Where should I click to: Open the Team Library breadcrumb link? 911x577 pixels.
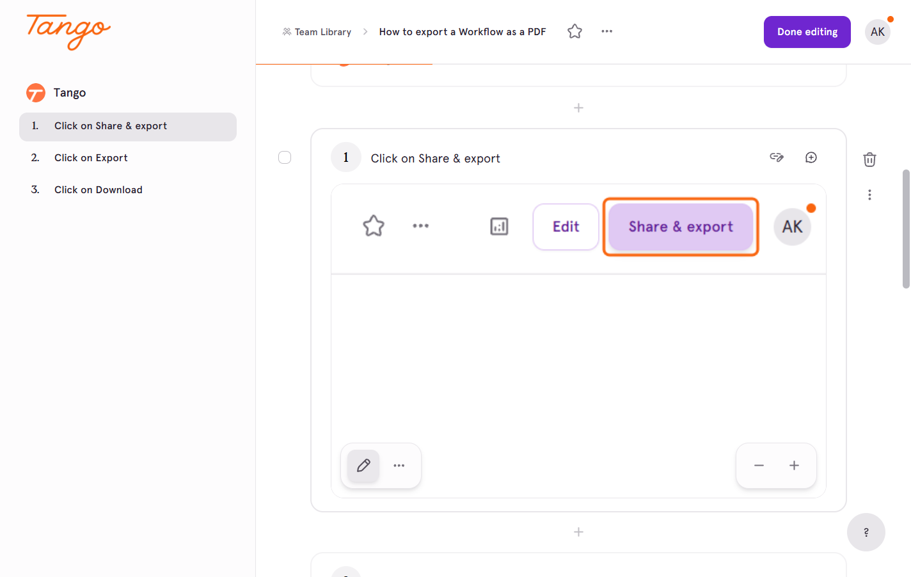[317, 32]
